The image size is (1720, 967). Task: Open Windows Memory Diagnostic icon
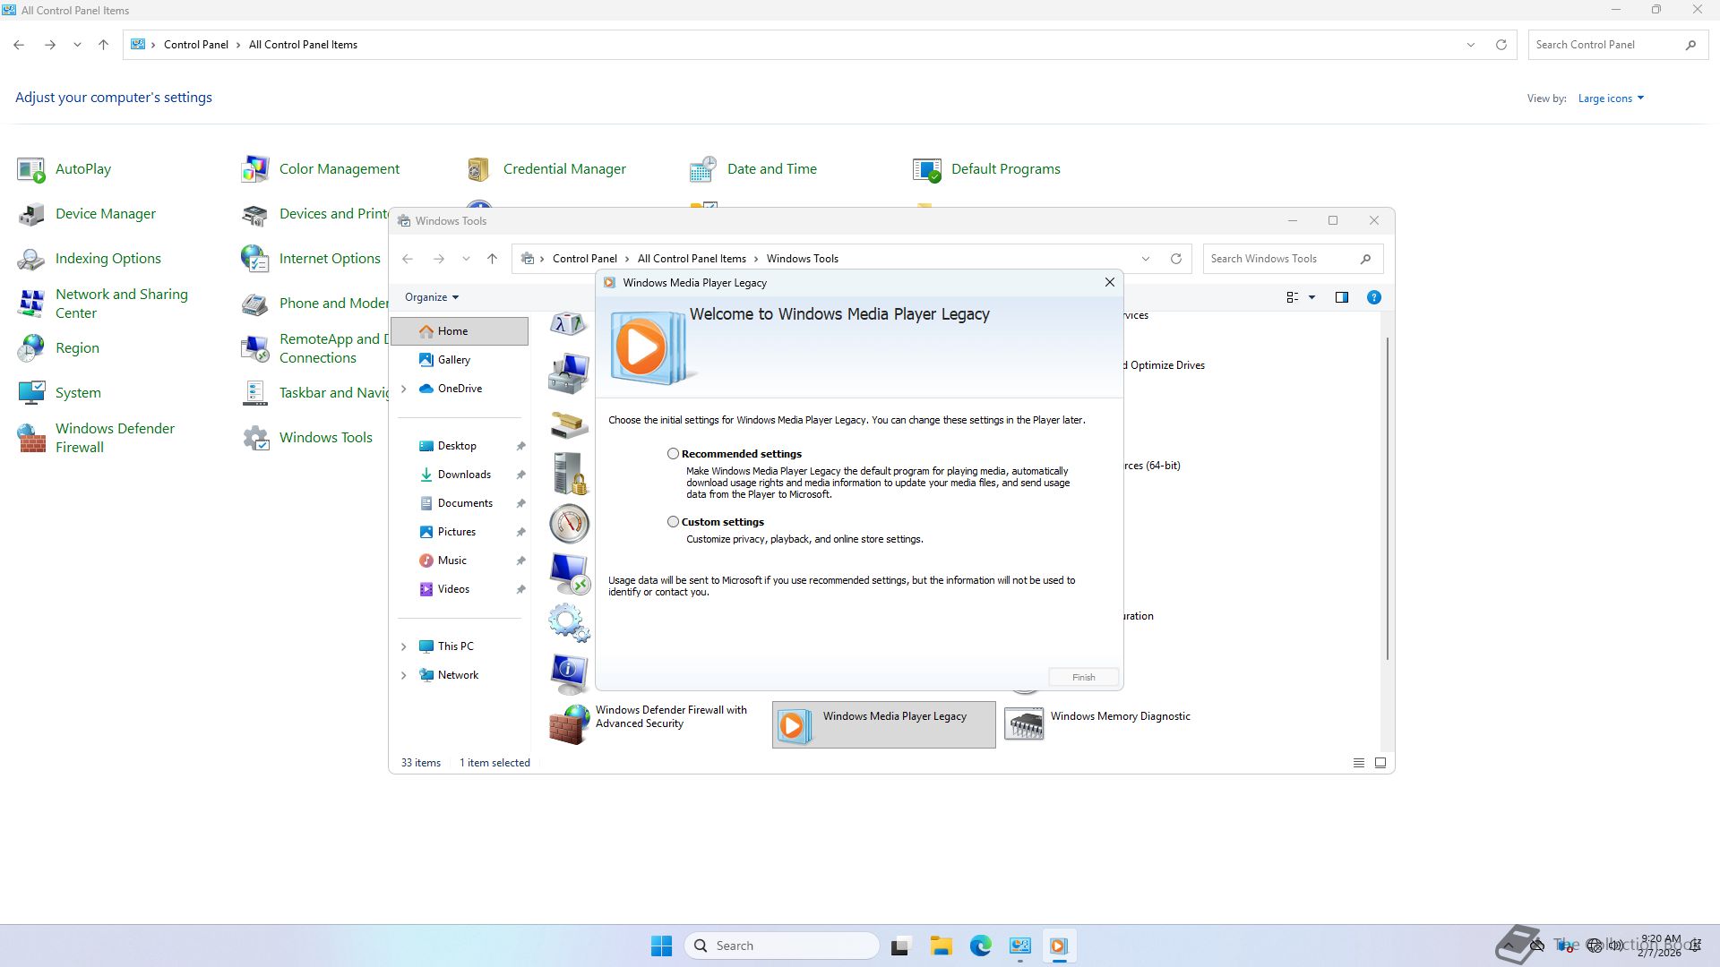coord(1024,723)
